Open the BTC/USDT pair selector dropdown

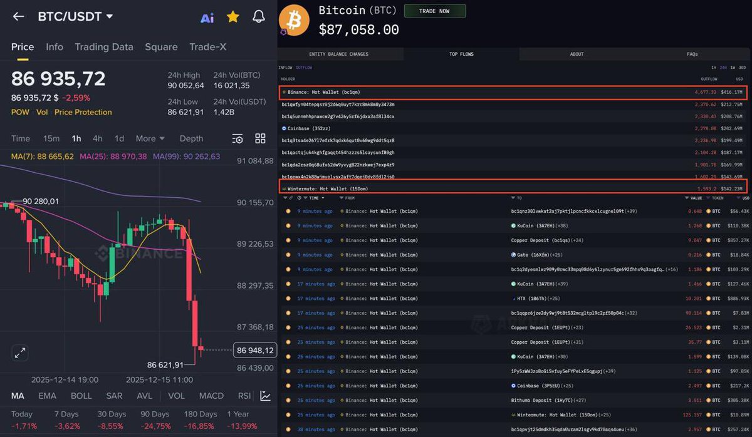[x=75, y=17]
